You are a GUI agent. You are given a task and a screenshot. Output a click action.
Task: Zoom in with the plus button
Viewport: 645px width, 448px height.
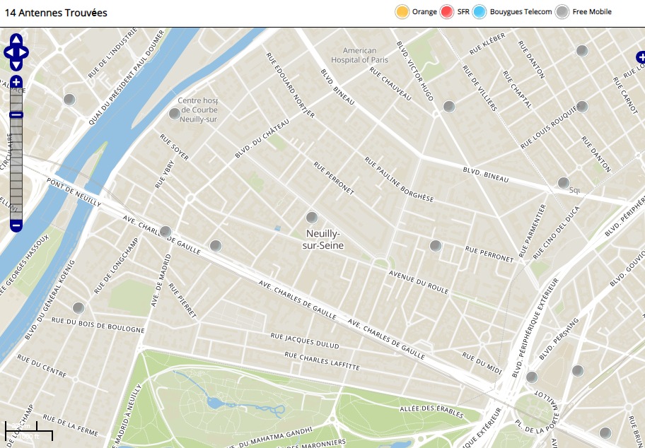pyautogui.click(x=16, y=82)
